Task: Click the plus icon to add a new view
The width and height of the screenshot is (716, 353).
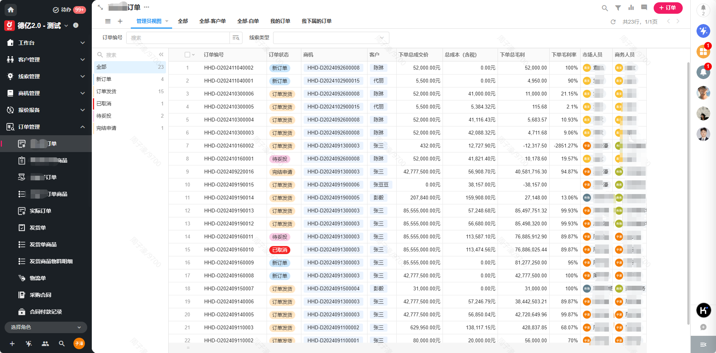Action: coord(120,21)
